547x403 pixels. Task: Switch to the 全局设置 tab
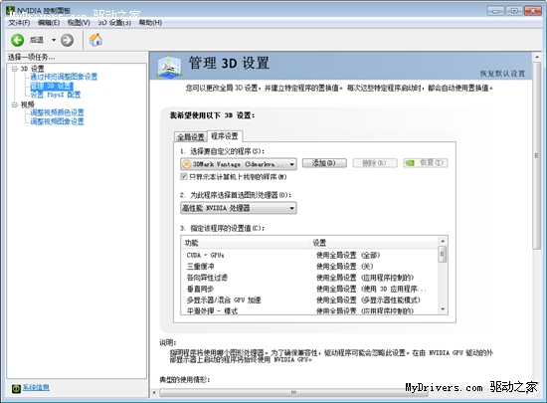191,137
